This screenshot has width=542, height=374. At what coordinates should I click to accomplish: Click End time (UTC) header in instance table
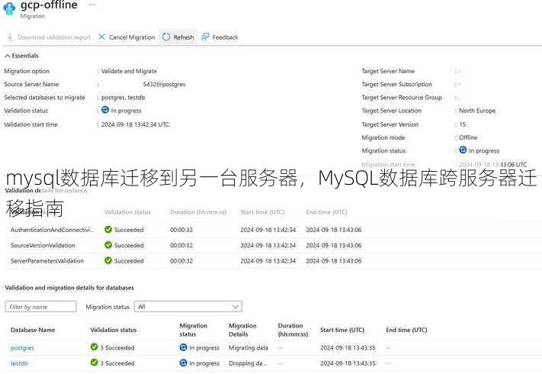coord(327,212)
